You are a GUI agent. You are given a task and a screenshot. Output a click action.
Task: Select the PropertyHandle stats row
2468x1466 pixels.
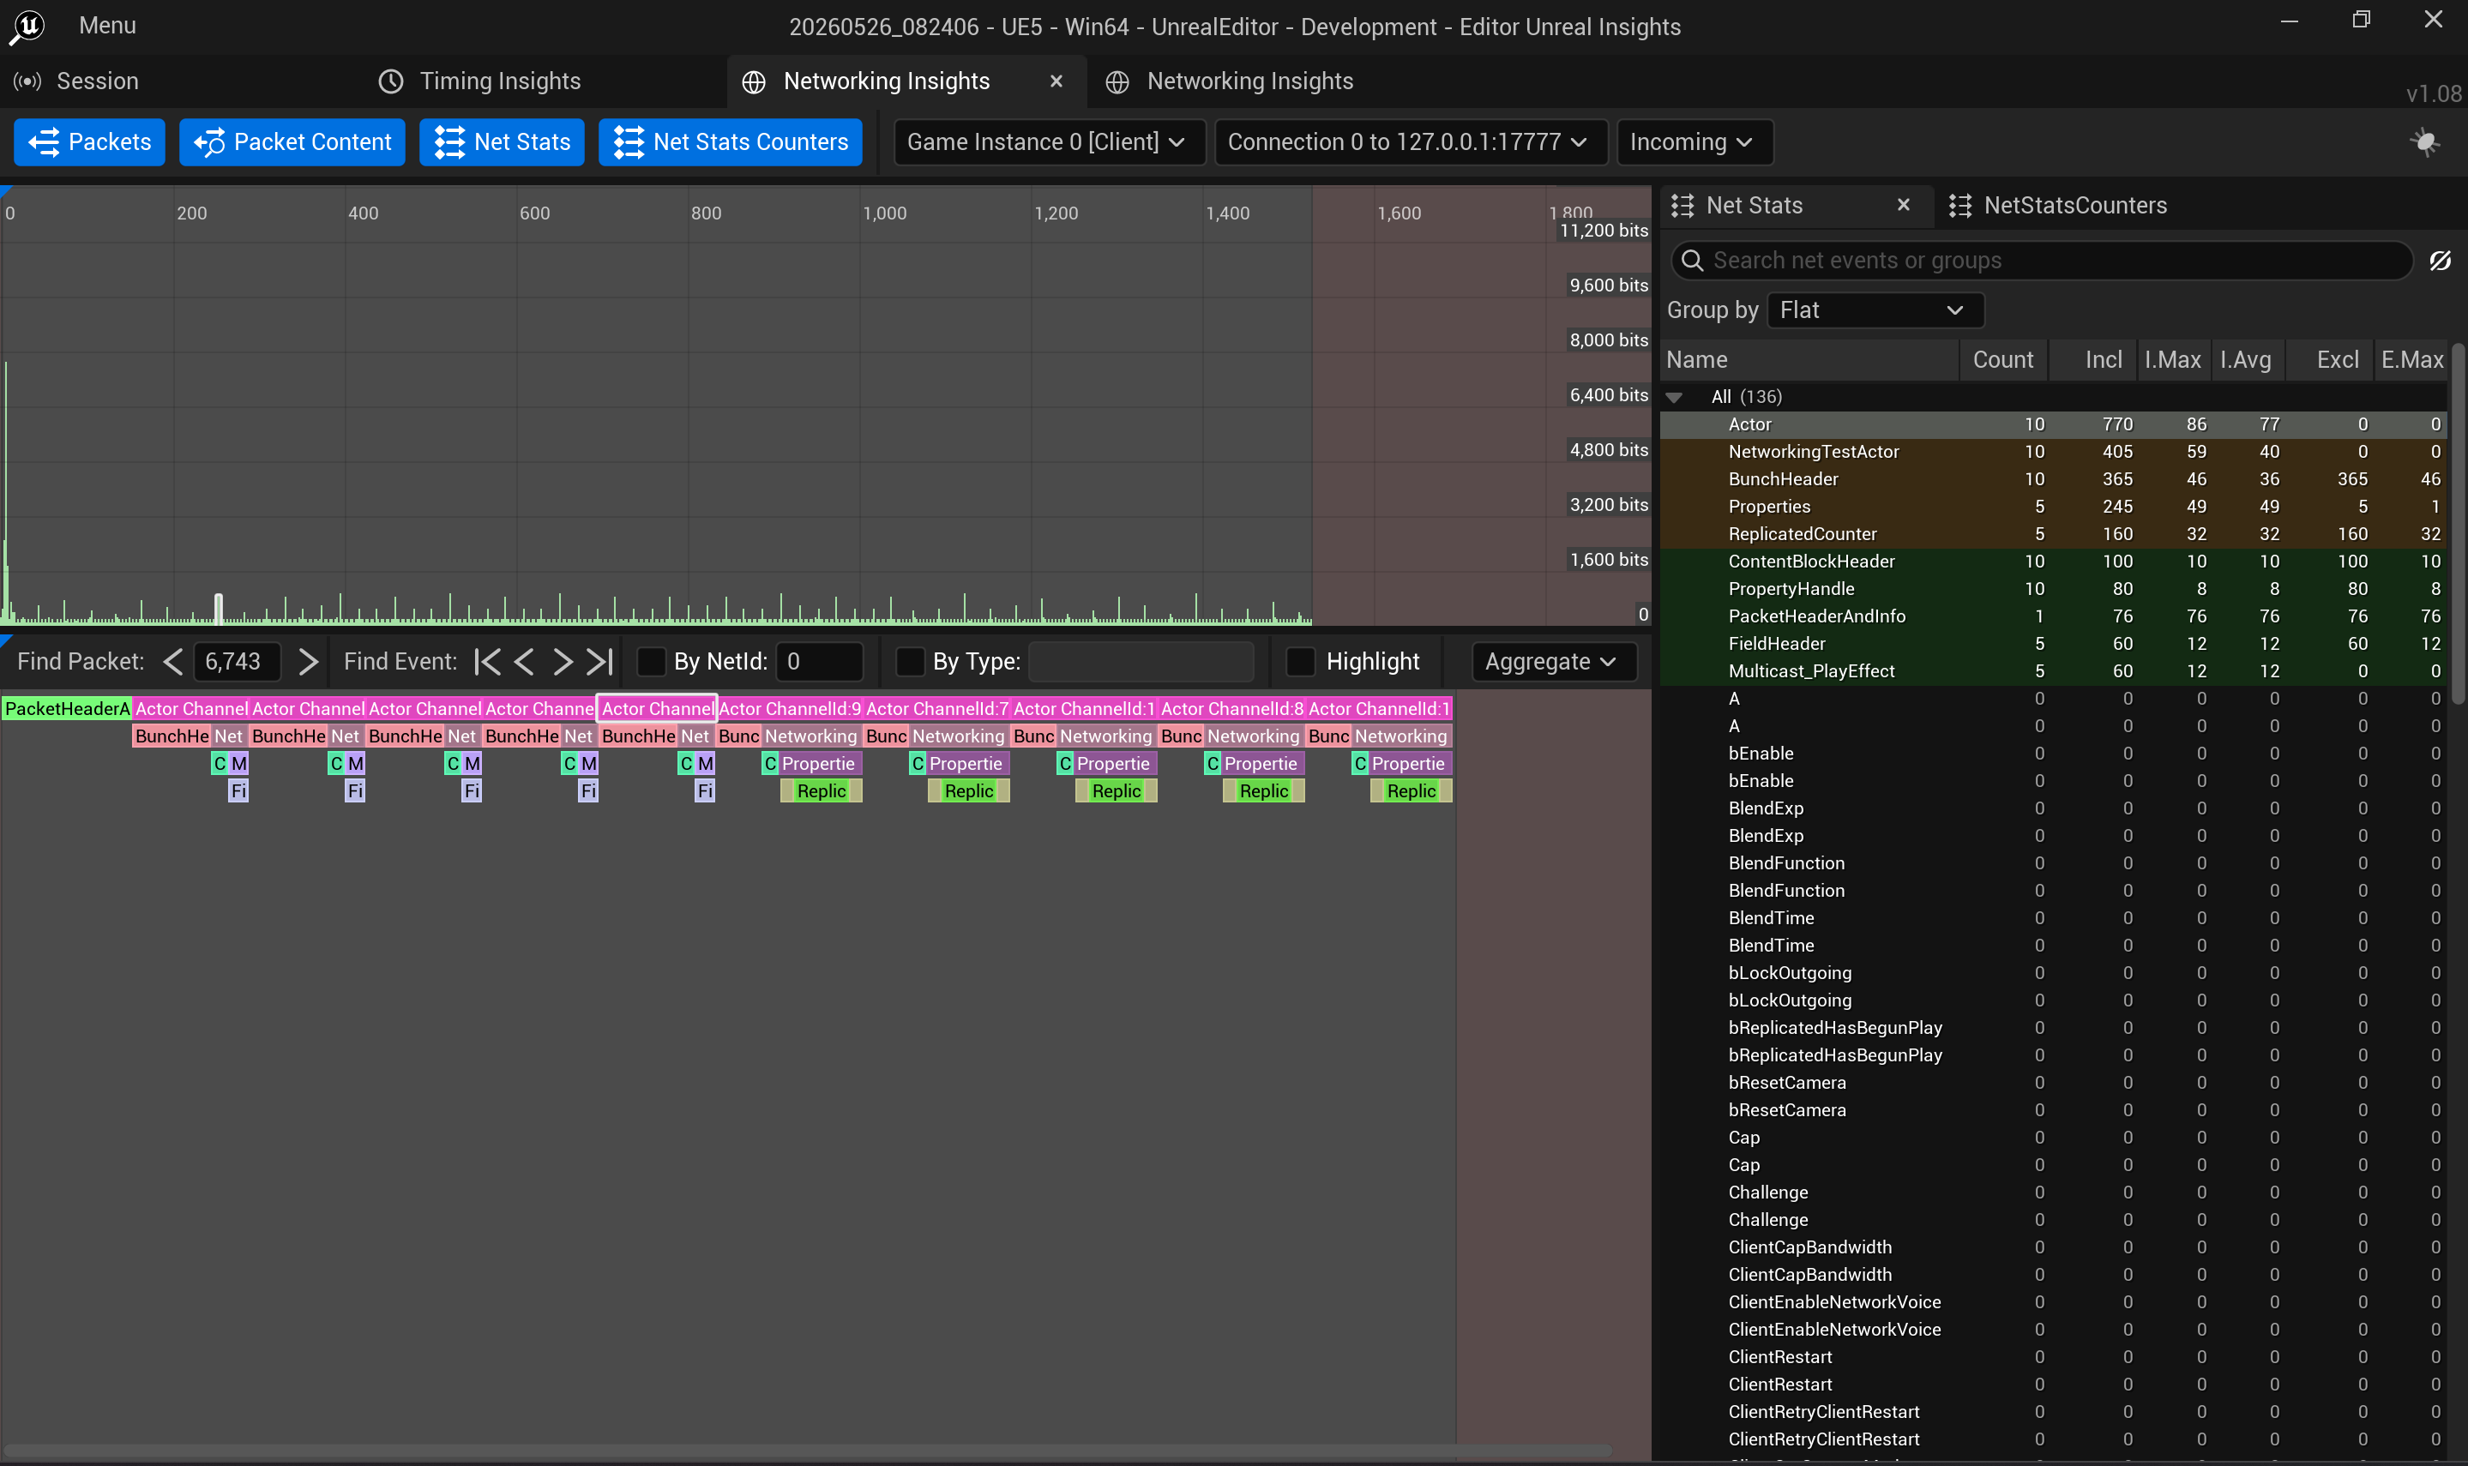coord(2054,590)
